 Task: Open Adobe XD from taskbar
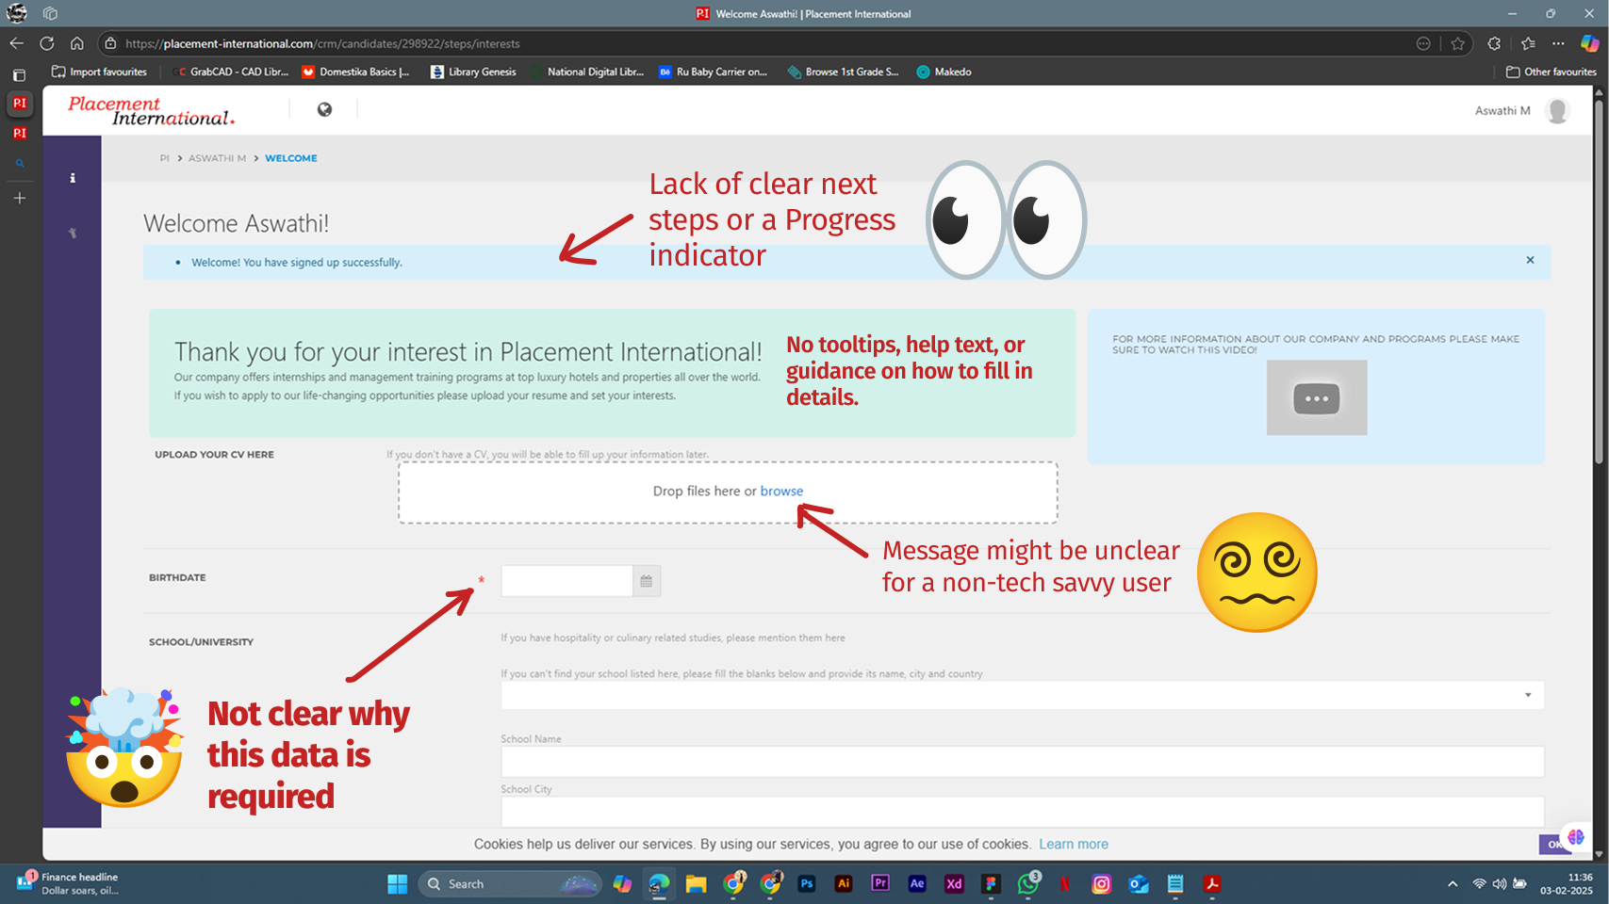[954, 883]
